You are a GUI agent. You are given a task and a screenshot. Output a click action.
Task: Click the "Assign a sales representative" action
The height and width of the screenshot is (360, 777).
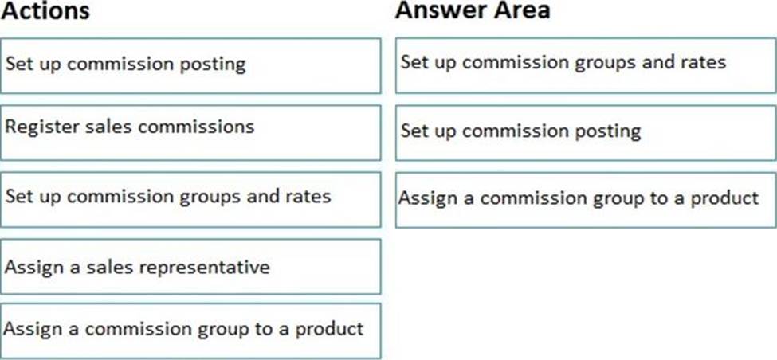click(190, 266)
